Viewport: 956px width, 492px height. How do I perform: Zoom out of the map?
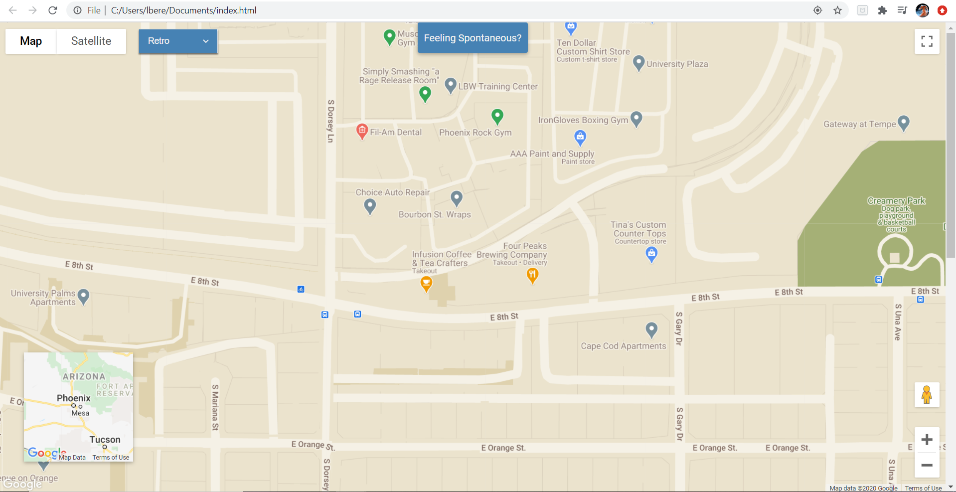click(927, 465)
